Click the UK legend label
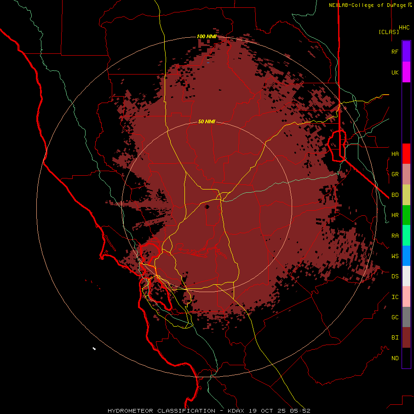The width and height of the screenshot is (414, 414). coord(395,72)
